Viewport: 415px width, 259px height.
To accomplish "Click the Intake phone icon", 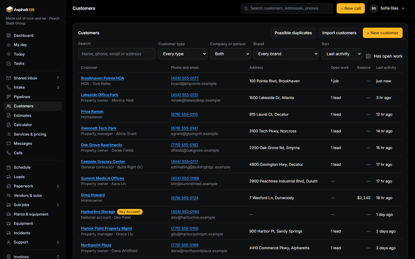I will [x=9, y=87].
